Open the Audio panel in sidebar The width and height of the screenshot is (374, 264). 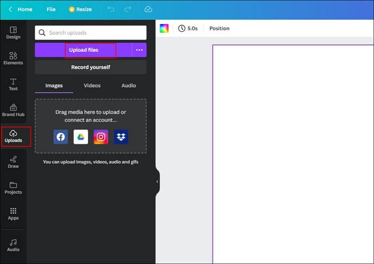point(13,245)
